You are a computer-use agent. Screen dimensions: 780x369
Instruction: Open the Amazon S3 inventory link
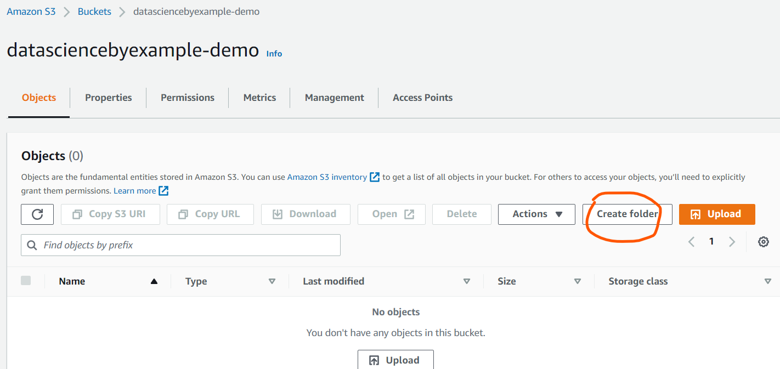pos(327,177)
